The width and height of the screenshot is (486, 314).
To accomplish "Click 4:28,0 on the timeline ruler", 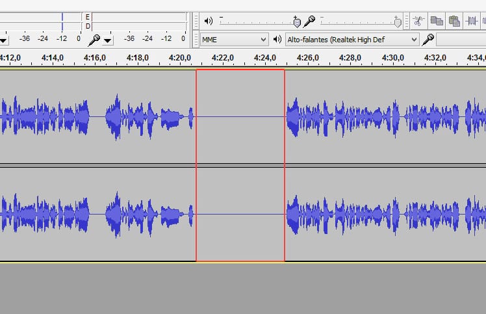I will coord(350,58).
